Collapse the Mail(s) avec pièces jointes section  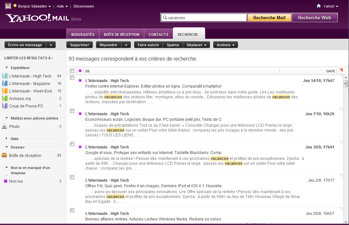[7, 118]
